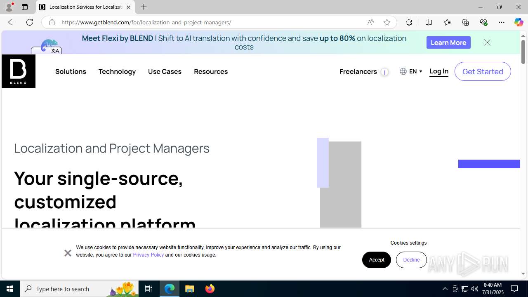Open the Collections icon
The image size is (528, 297).
465,22
